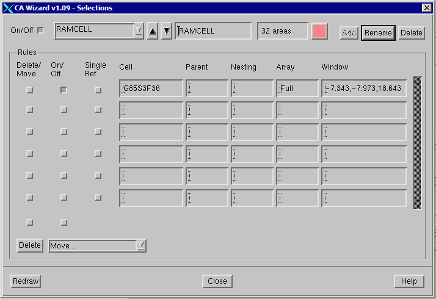Check Delete/Move box in second rule row
Screen dimensions: 436x299
coord(30,110)
